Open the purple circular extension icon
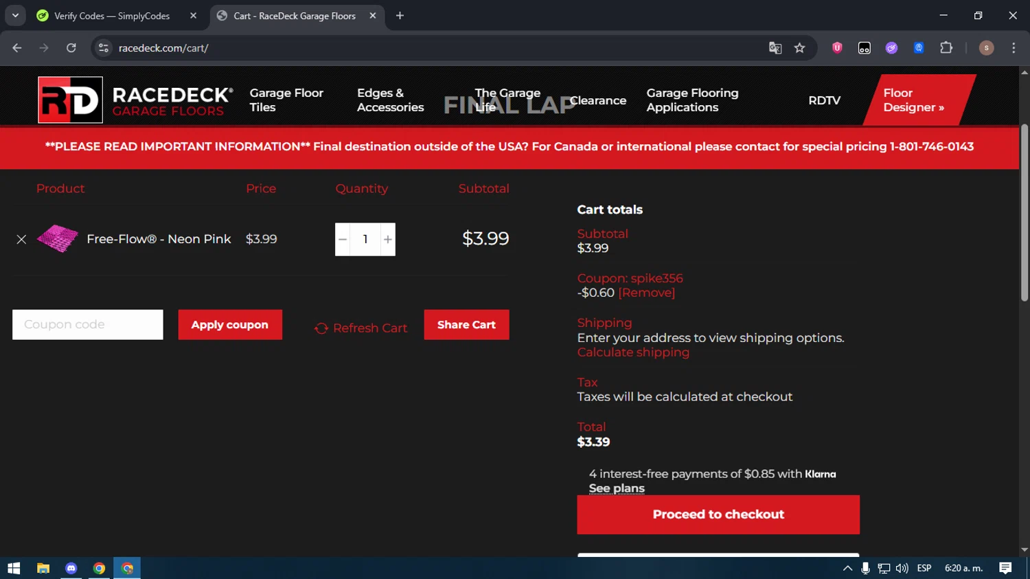 pos(891,48)
